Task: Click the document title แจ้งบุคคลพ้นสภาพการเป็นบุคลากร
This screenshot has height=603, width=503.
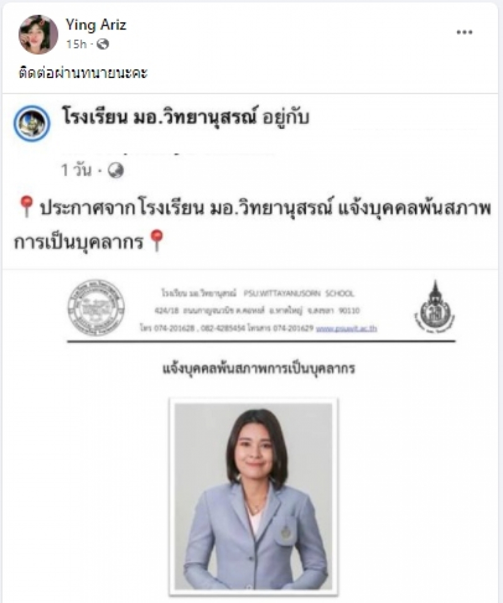Action: point(258,369)
